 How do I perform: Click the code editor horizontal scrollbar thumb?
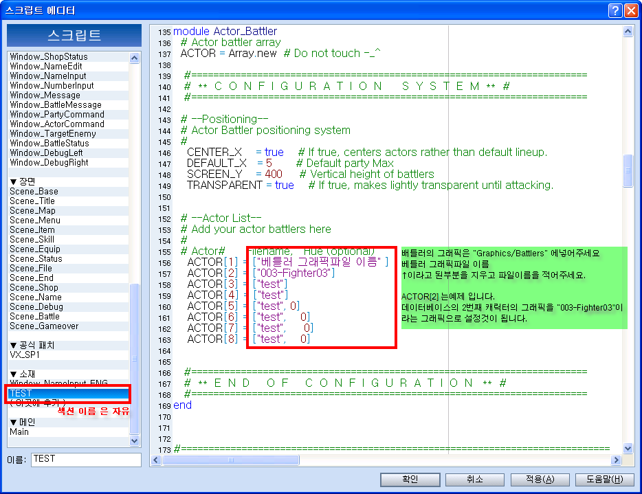click(231, 460)
